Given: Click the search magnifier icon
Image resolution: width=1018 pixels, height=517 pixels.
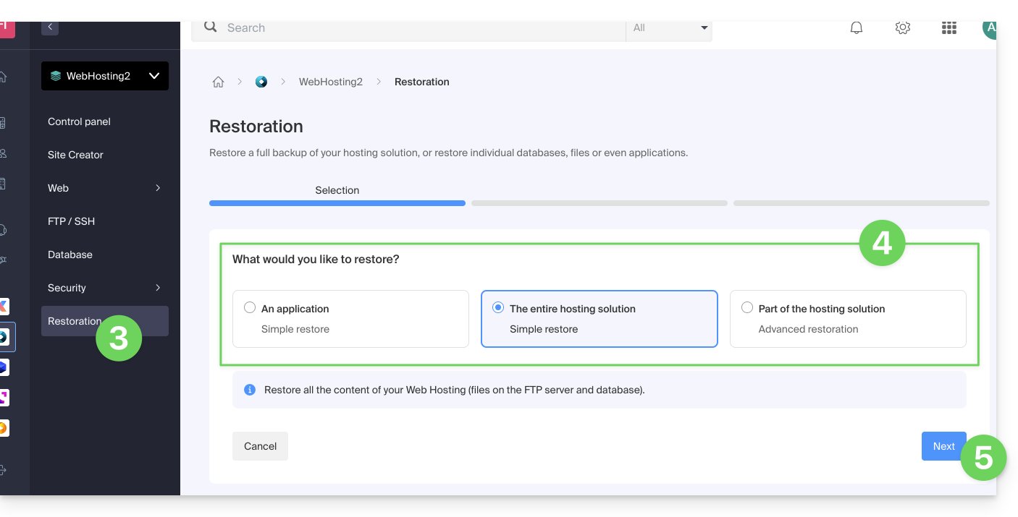Looking at the screenshot, I should pyautogui.click(x=211, y=27).
